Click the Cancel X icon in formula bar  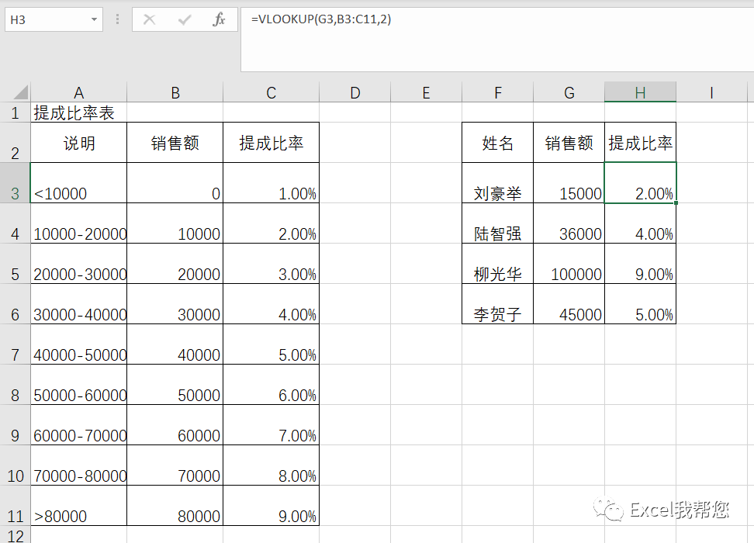[150, 19]
